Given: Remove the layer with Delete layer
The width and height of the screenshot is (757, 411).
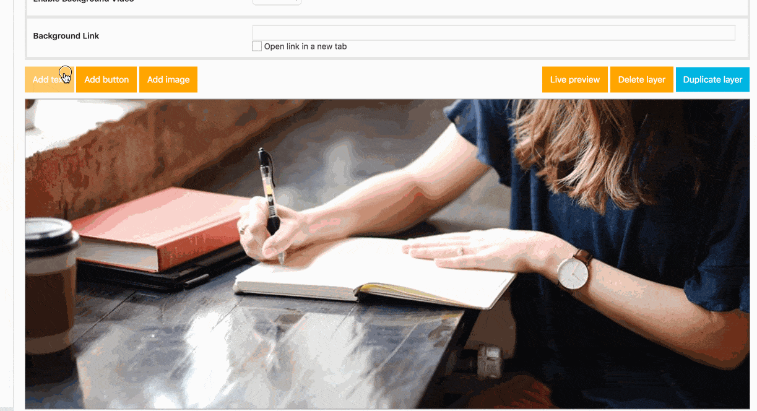Looking at the screenshot, I should (642, 80).
